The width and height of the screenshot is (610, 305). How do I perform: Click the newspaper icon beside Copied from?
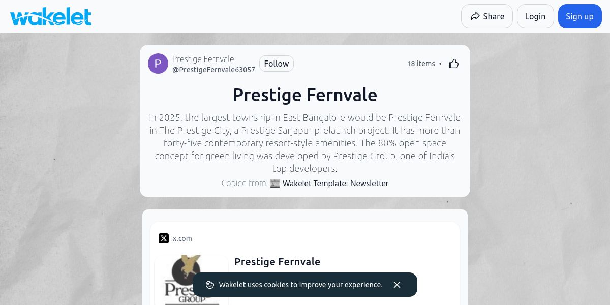click(275, 183)
